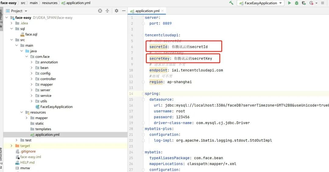
Task: Expand the controller package
Action: click(x=31, y=79)
